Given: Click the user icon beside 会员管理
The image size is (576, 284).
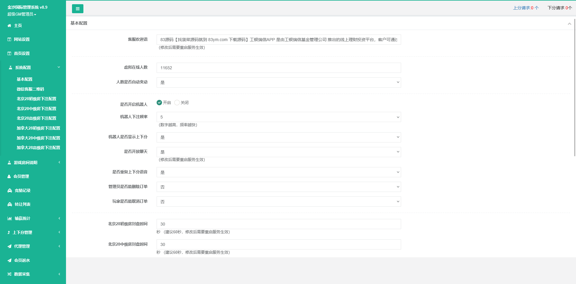Looking at the screenshot, I should (9, 177).
